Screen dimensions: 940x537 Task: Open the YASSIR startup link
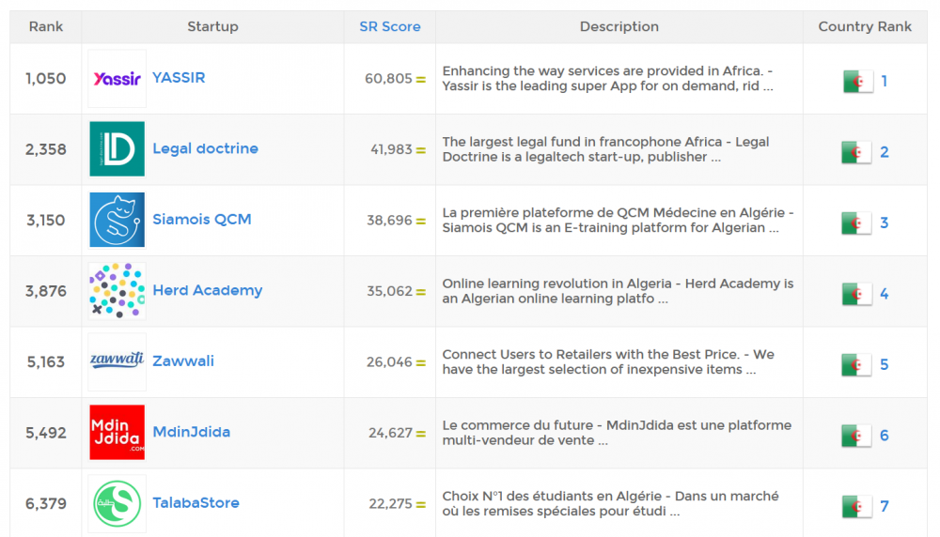[179, 78]
